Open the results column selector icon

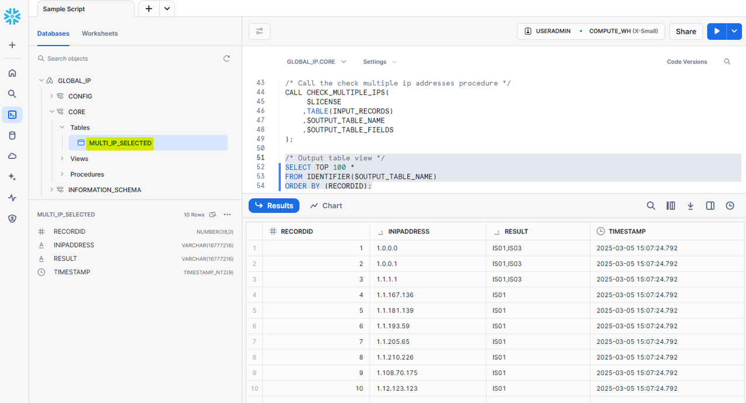click(x=671, y=206)
